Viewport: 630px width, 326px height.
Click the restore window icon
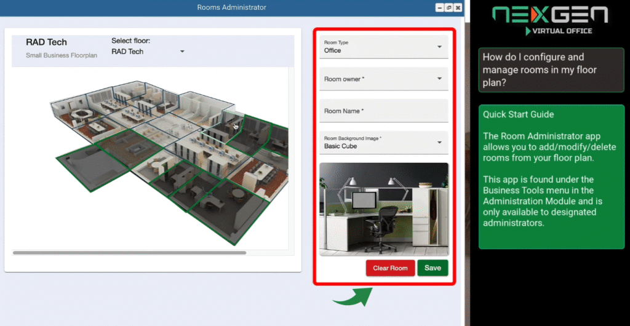point(449,7)
